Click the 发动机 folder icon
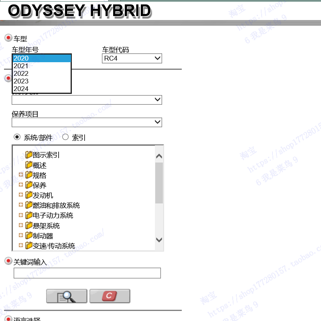 29,195
